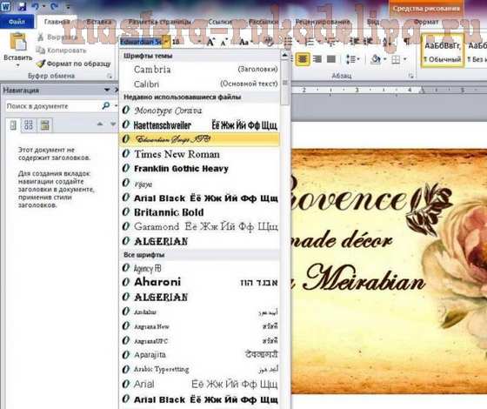This screenshot has height=409, width=487.
Task: Toggle justify alignment button
Action: coord(331,59)
